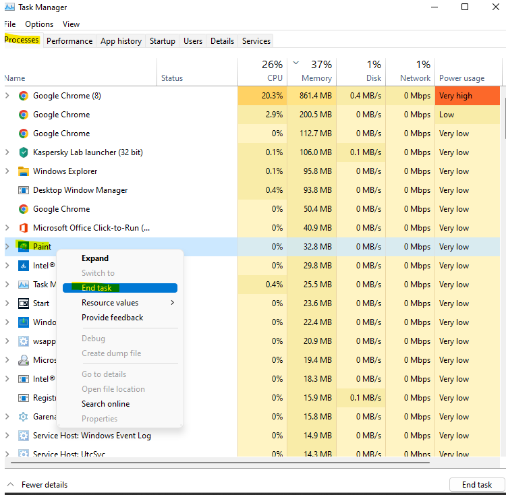Expand the Garena process group
This screenshot has height=495, width=506.
7,416
